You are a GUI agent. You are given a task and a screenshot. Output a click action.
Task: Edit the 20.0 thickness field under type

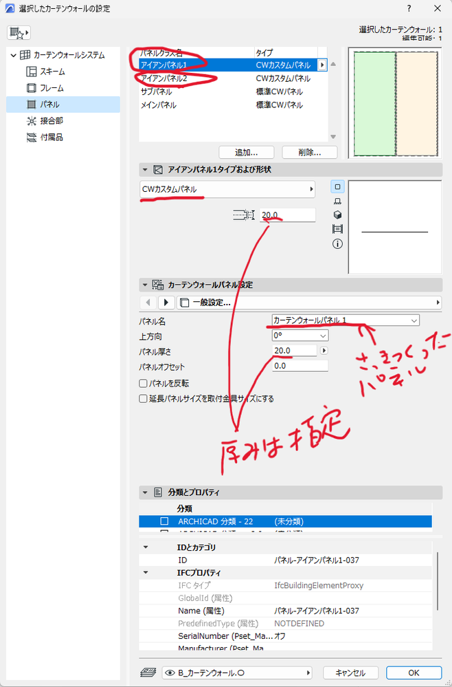(287, 215)
